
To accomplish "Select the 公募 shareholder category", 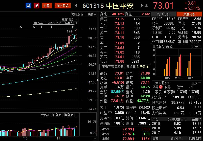I will click(x=155, y=87).
